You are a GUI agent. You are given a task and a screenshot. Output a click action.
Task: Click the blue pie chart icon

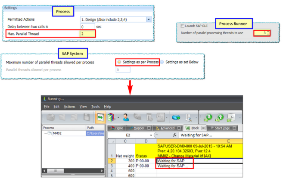176,117
